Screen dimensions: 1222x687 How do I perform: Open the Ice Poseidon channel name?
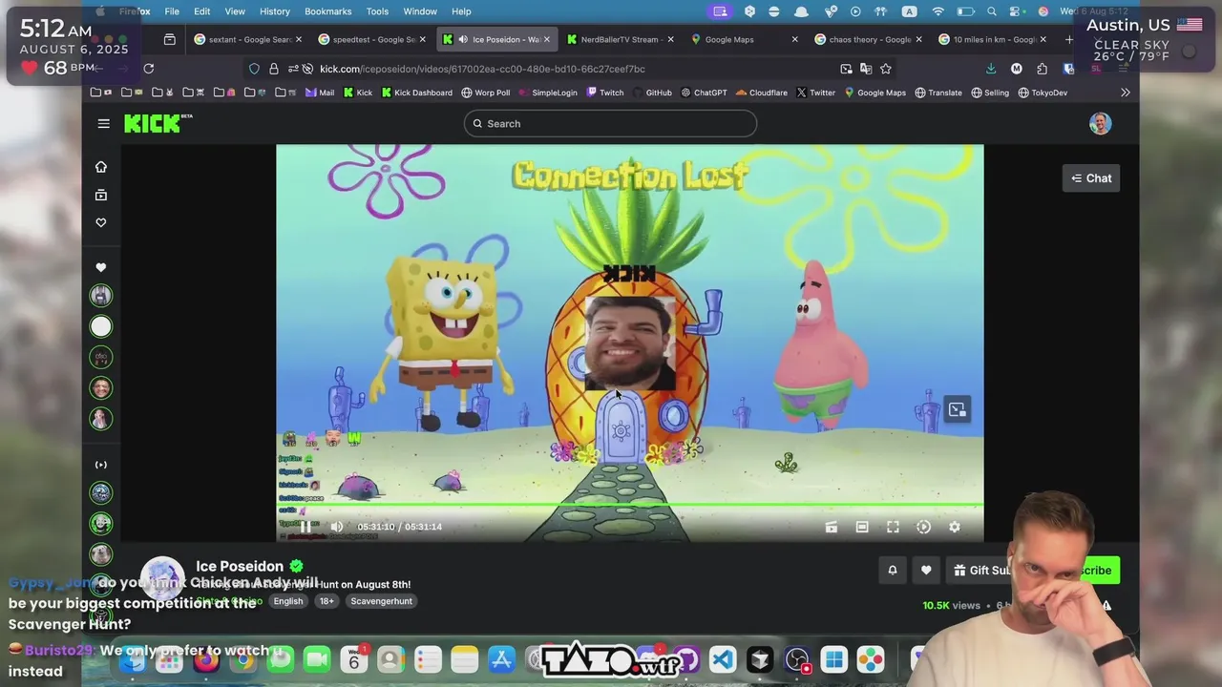(239, 566)
